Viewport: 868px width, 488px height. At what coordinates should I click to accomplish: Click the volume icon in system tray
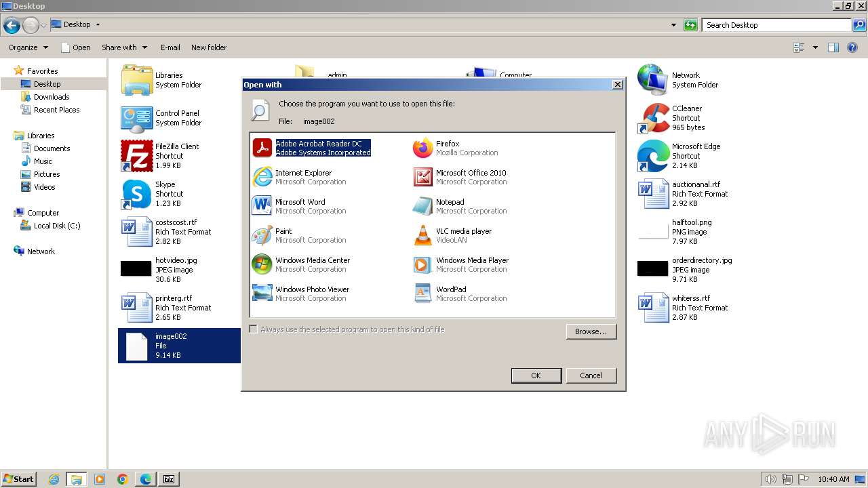(771, 479)
